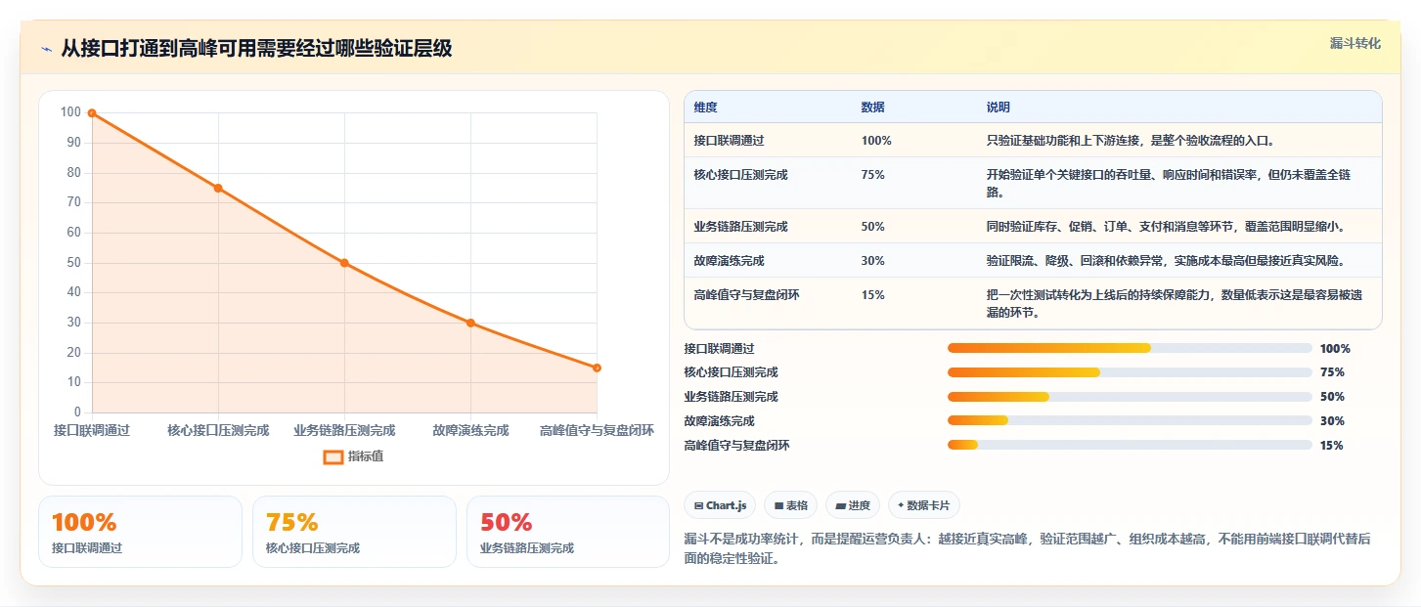Screen dimensions: 1421x607
Task: Click the chart data point for 核心接口压测完成
Action: click(x=218, y=189)
